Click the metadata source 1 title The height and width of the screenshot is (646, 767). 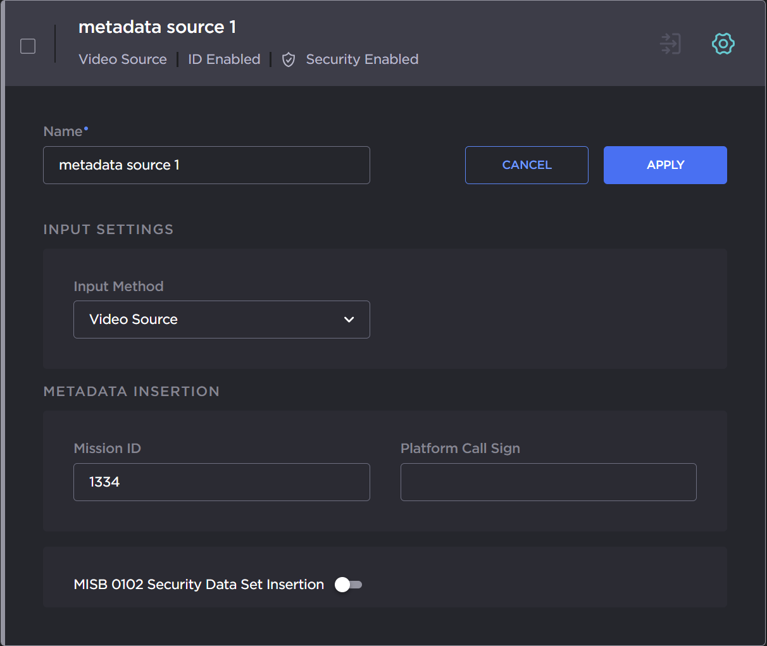tap(157, 27)
